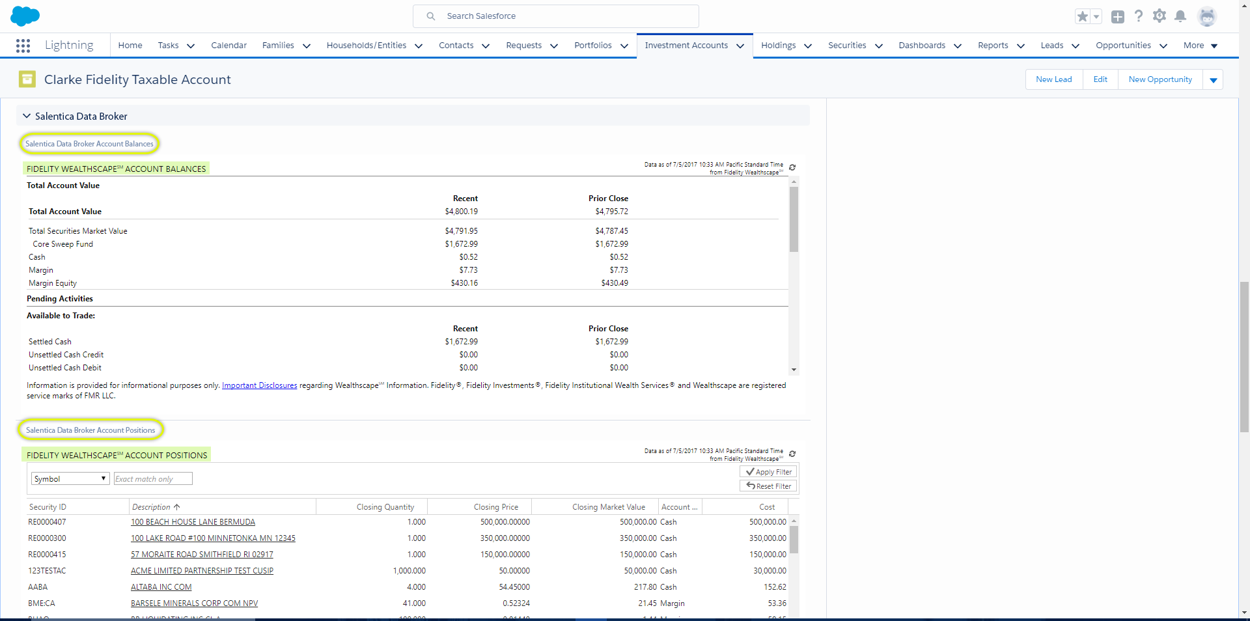Click the Reset Filter button
The width and height of the screenshot is (1250, 621).
769,486
